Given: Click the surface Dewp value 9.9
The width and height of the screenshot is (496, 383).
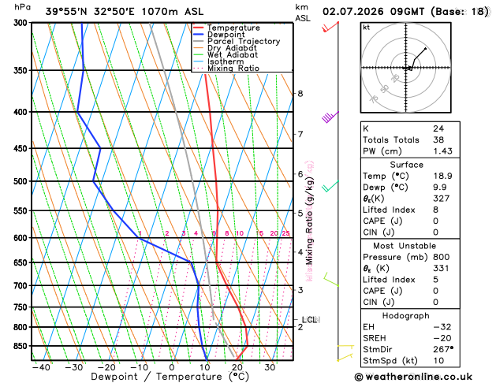Looking at the screenshot, I should pos(440,188).
